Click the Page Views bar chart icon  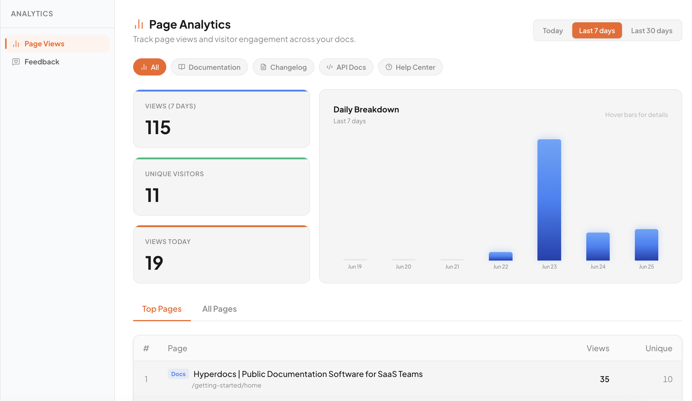pyautogui.click(x=16, y=44)
